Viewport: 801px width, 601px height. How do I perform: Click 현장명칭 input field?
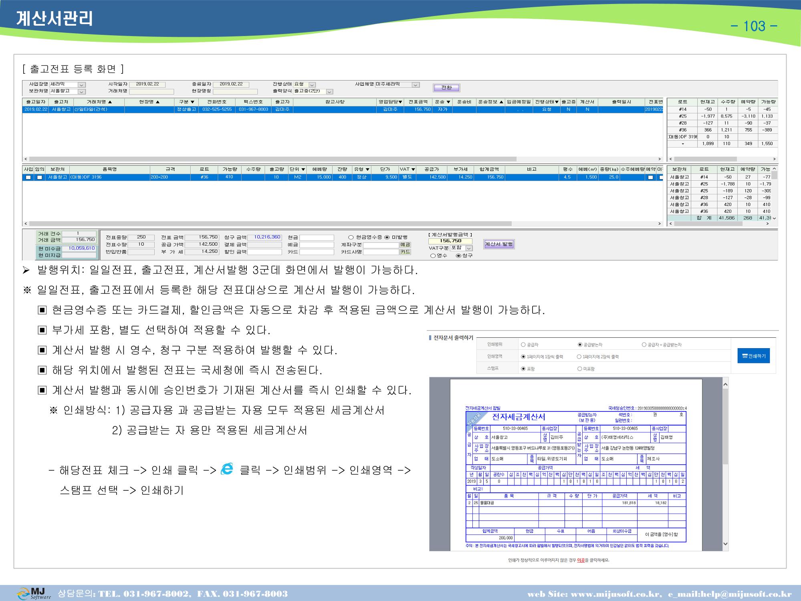(235, 91)
